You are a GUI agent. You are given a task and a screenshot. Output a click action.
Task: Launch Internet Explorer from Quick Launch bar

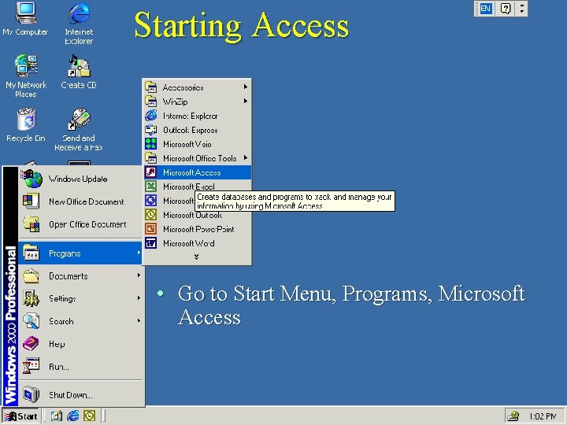coord(73,416)
